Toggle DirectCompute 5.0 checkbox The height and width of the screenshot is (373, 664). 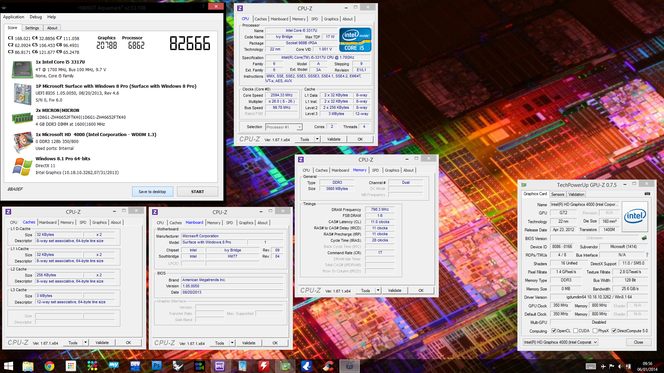pyautogui.click(x=614, y=331)
